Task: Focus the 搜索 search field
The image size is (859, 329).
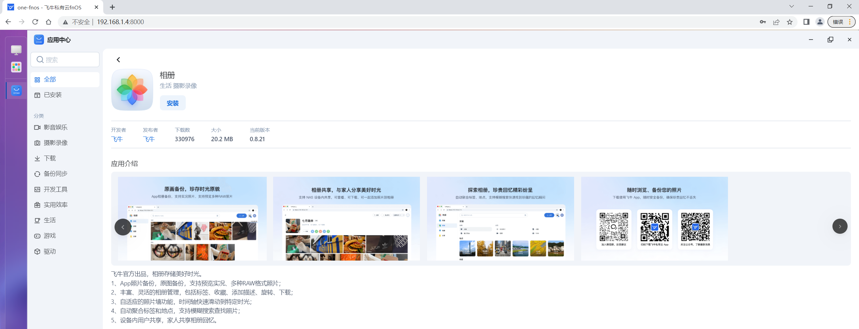Action: 65,60
